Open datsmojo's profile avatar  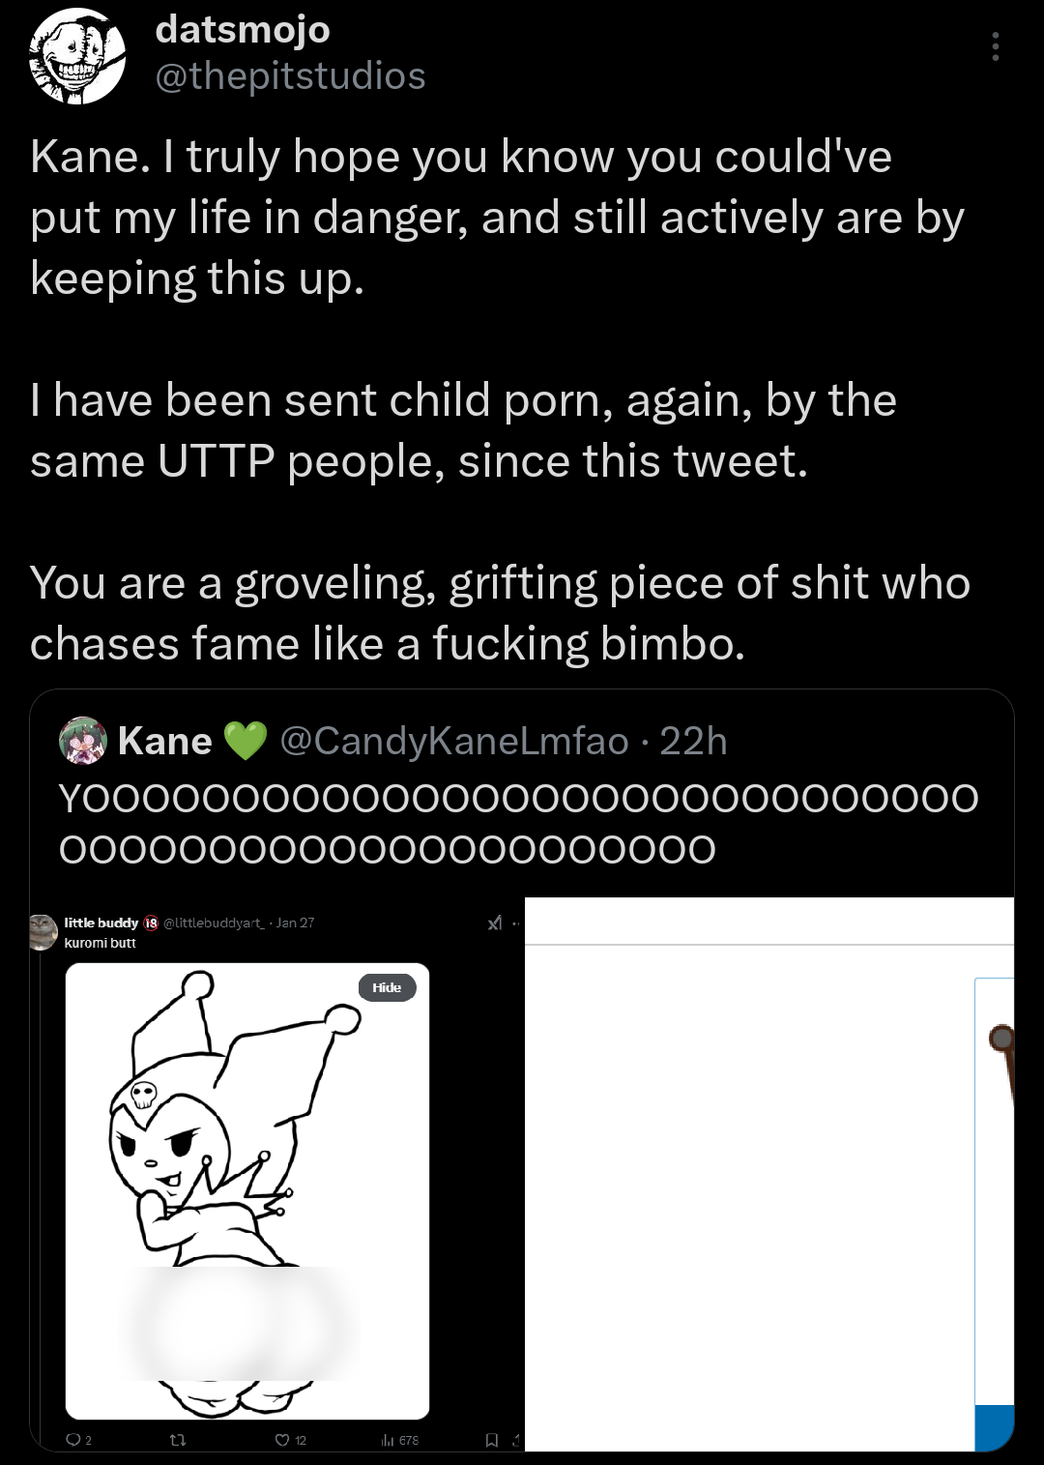(x=77, y=56)
